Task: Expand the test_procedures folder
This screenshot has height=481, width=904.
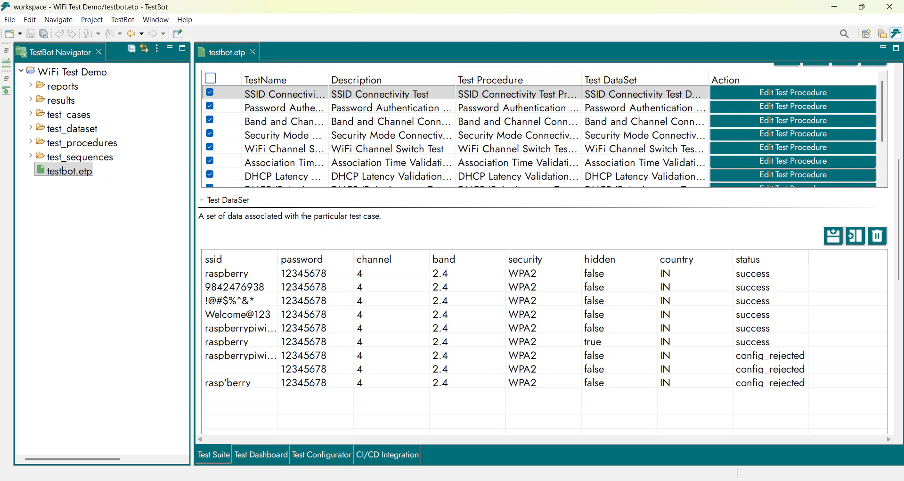Action: [31, 141]
